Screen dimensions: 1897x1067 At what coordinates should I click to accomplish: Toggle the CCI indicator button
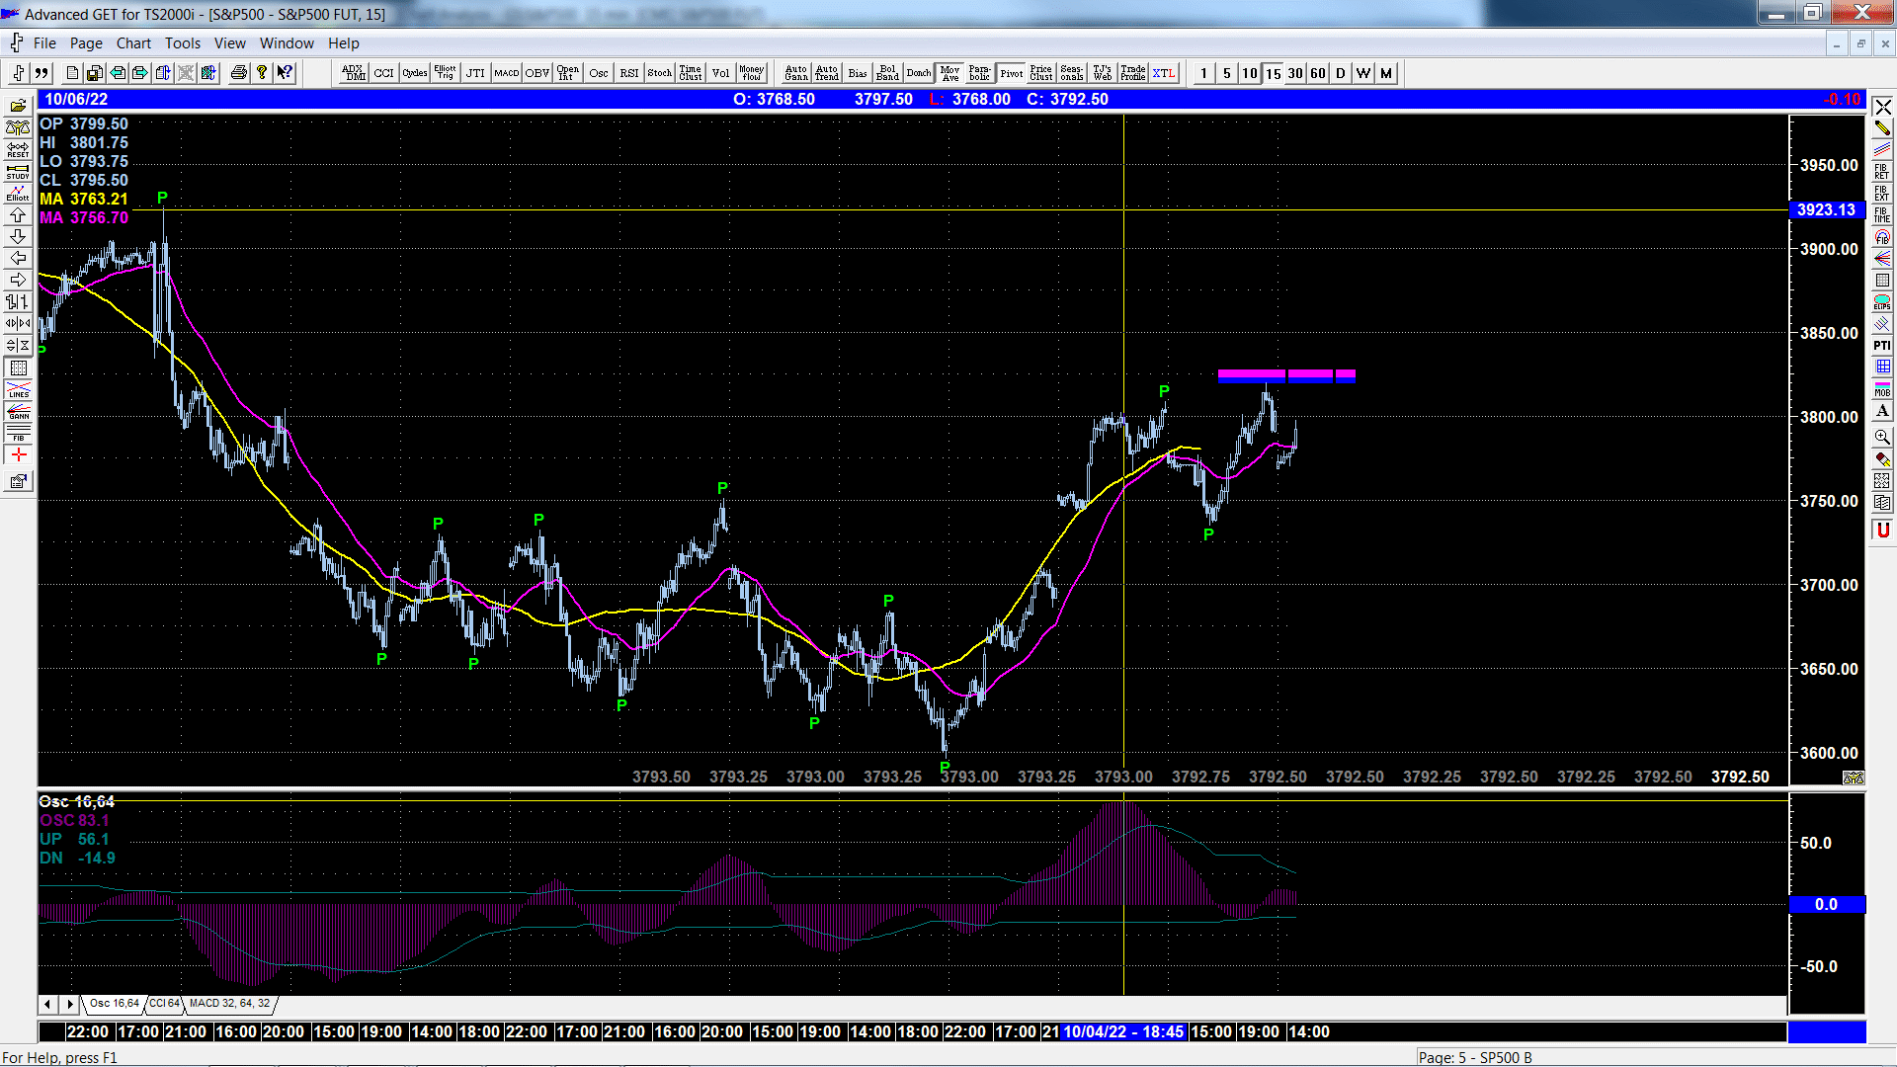384,73
